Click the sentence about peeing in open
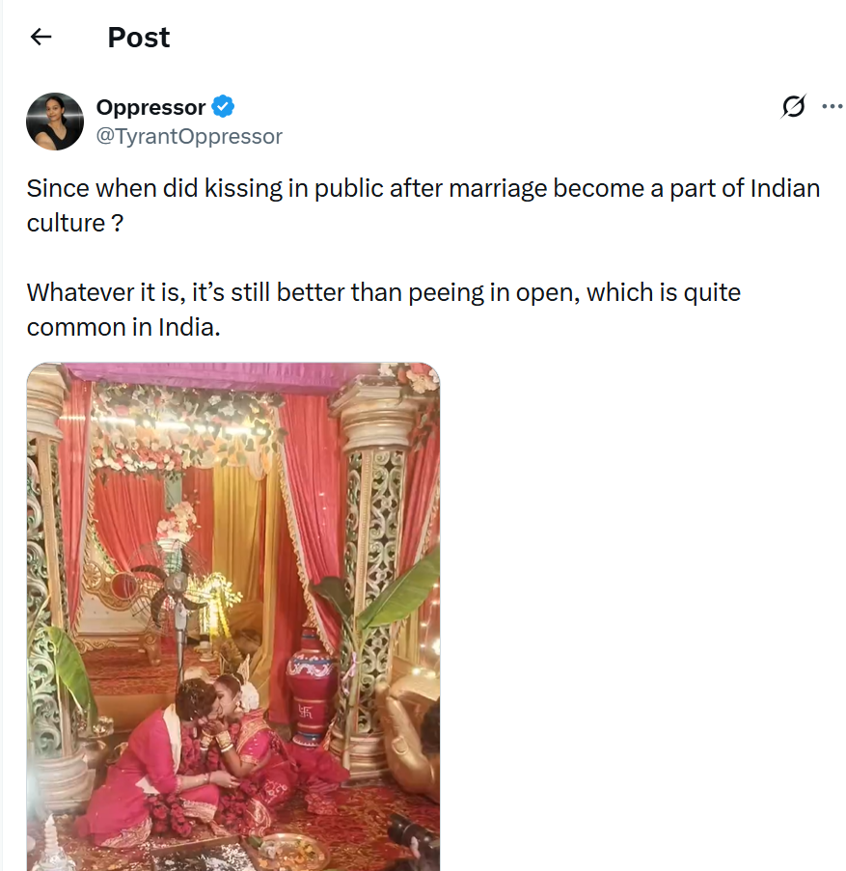 coord(383,292)
